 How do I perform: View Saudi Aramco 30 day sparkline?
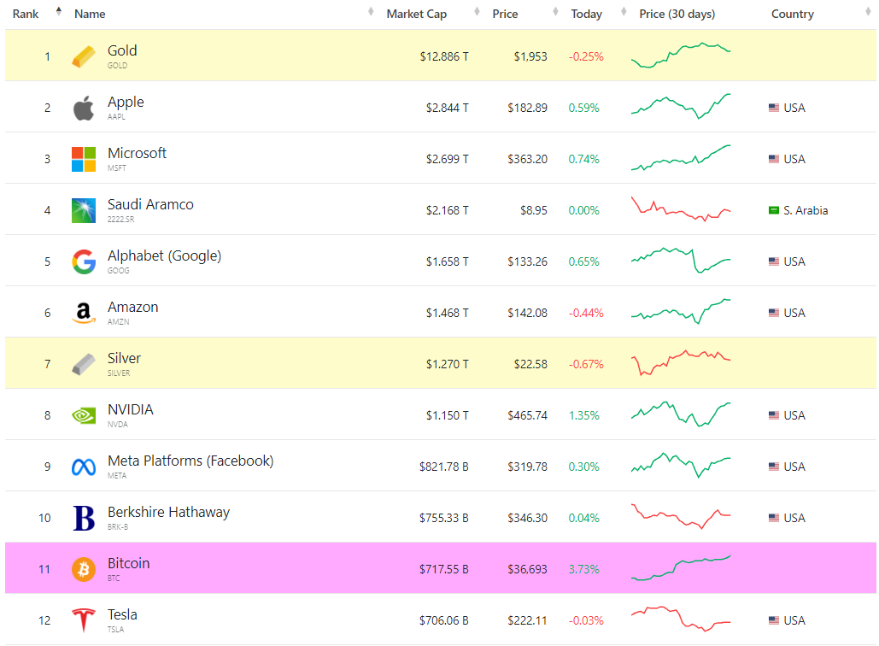pyautogui.click(x=681, y=210)
